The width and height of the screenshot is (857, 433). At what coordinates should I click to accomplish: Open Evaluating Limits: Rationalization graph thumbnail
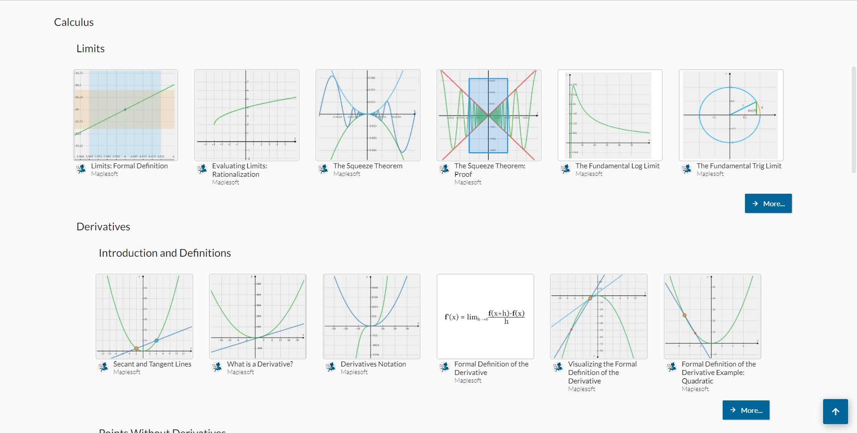coord(247,115)
